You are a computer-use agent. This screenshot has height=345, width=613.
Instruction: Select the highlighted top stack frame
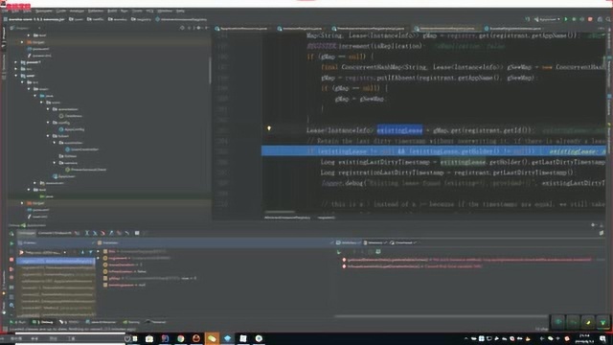[x=56, y=261]
